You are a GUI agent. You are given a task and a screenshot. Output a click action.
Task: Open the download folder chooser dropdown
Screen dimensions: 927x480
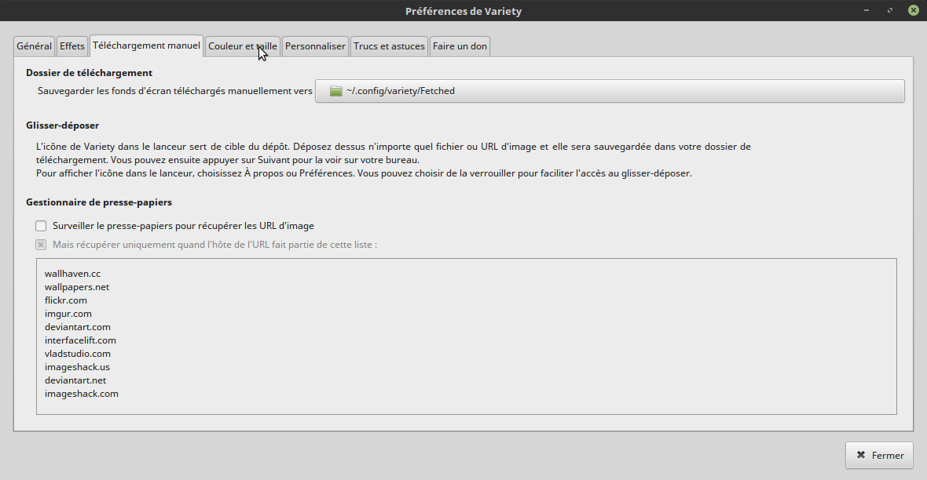coord(609,91)
